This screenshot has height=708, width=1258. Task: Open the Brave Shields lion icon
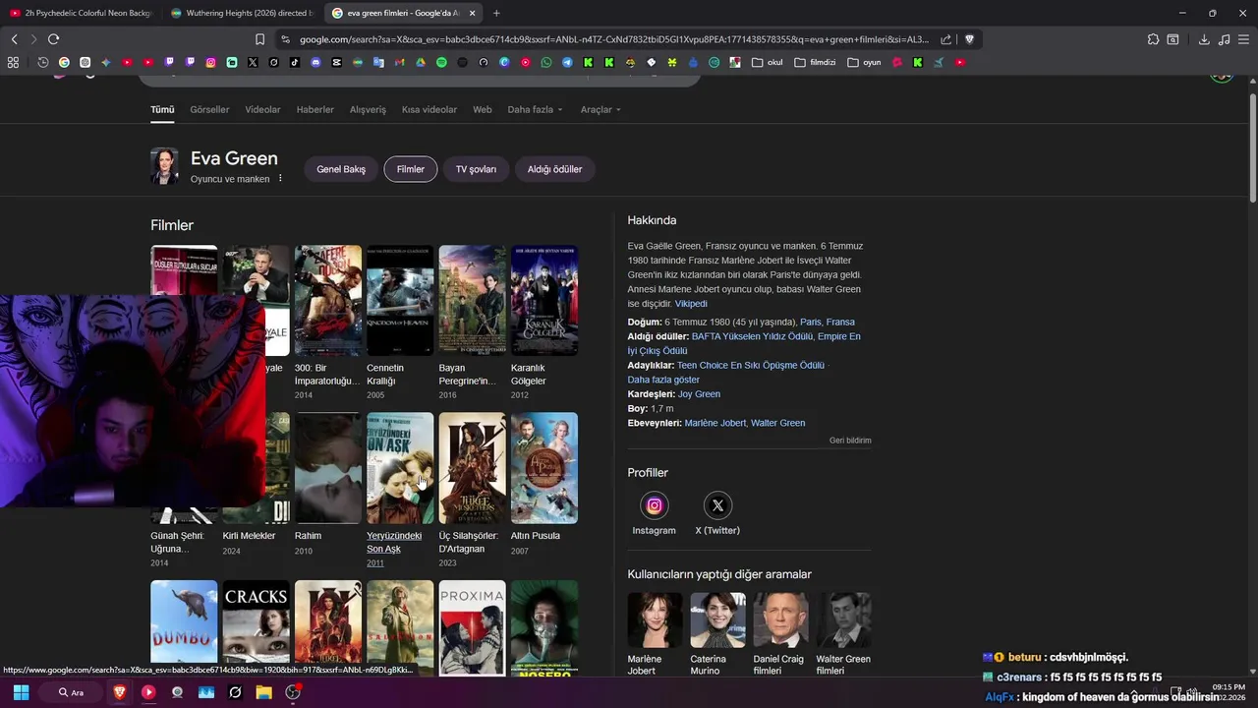point(969,39)
